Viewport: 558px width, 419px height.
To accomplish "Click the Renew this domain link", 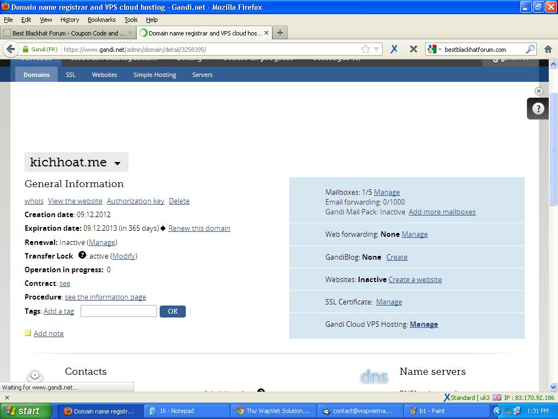I will [199, 228].
